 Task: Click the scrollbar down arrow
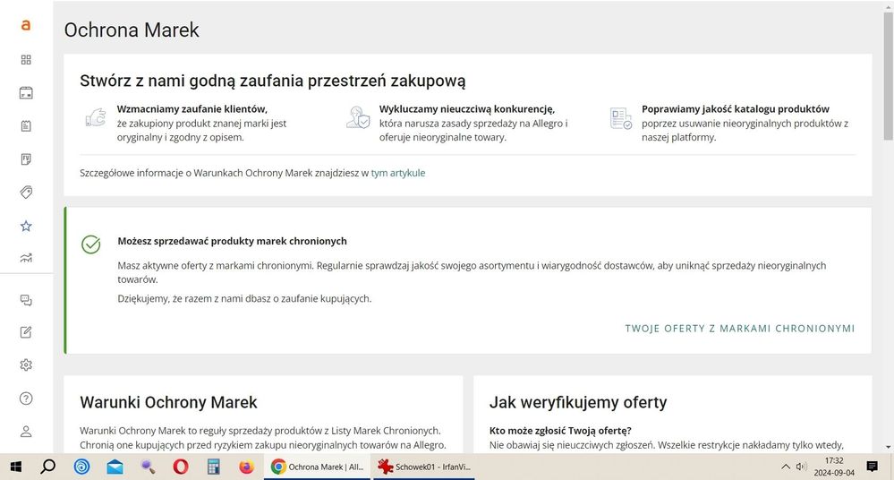point(889,448)
